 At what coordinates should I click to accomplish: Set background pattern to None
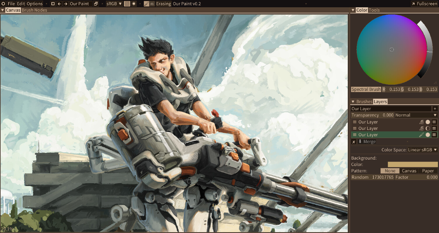click(x=390, y=171)
